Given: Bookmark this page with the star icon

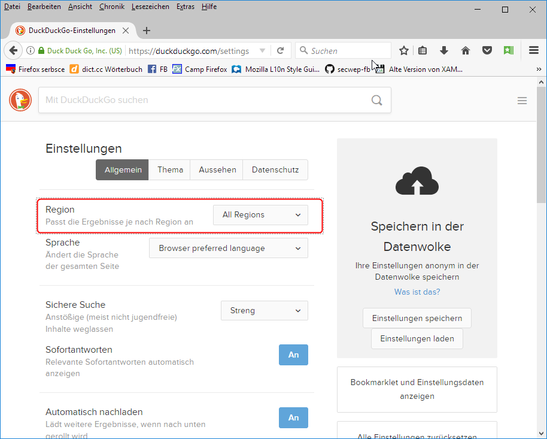Looking at the screenshot, I should coord(403,51).
